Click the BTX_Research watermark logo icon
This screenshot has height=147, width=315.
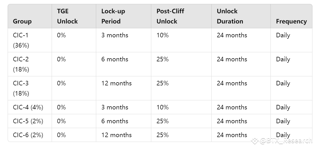255,140
